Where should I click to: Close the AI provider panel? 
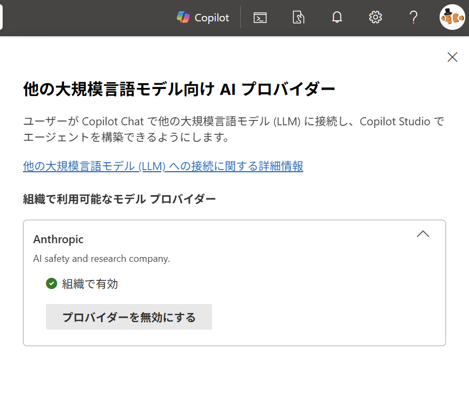452,58
